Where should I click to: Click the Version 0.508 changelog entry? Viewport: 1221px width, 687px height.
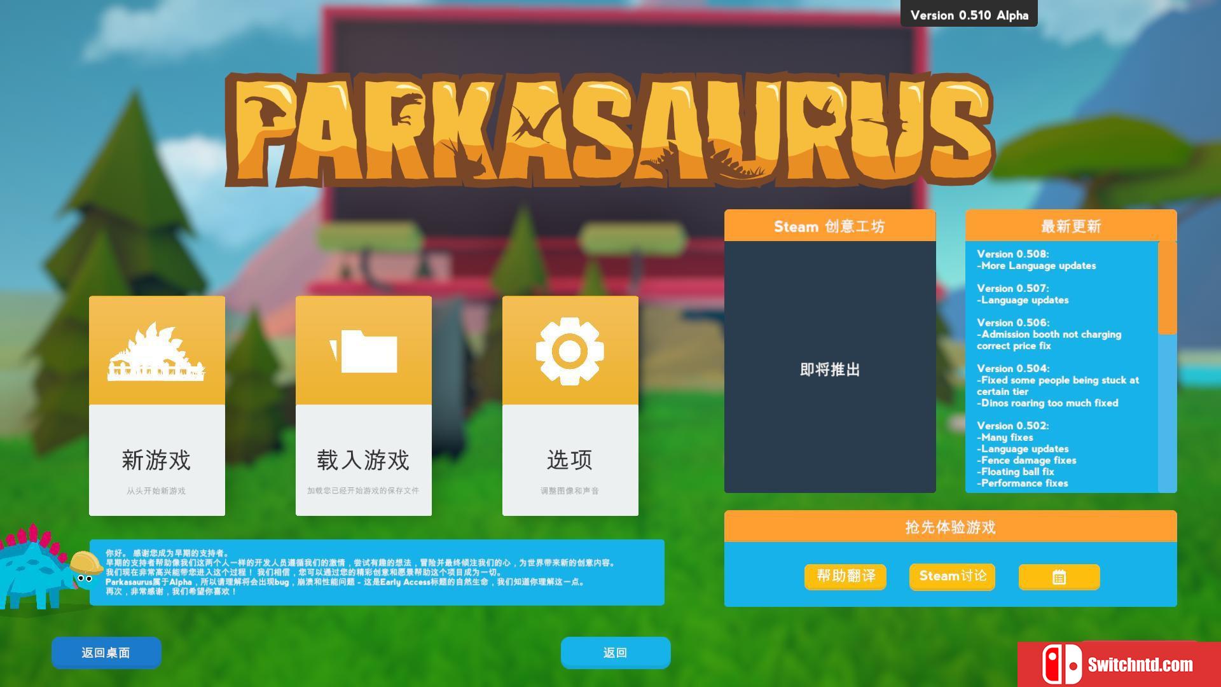[1037, 260]
